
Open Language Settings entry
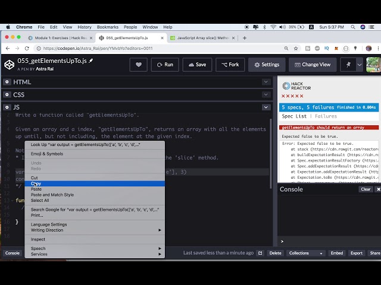pos(95,224)
